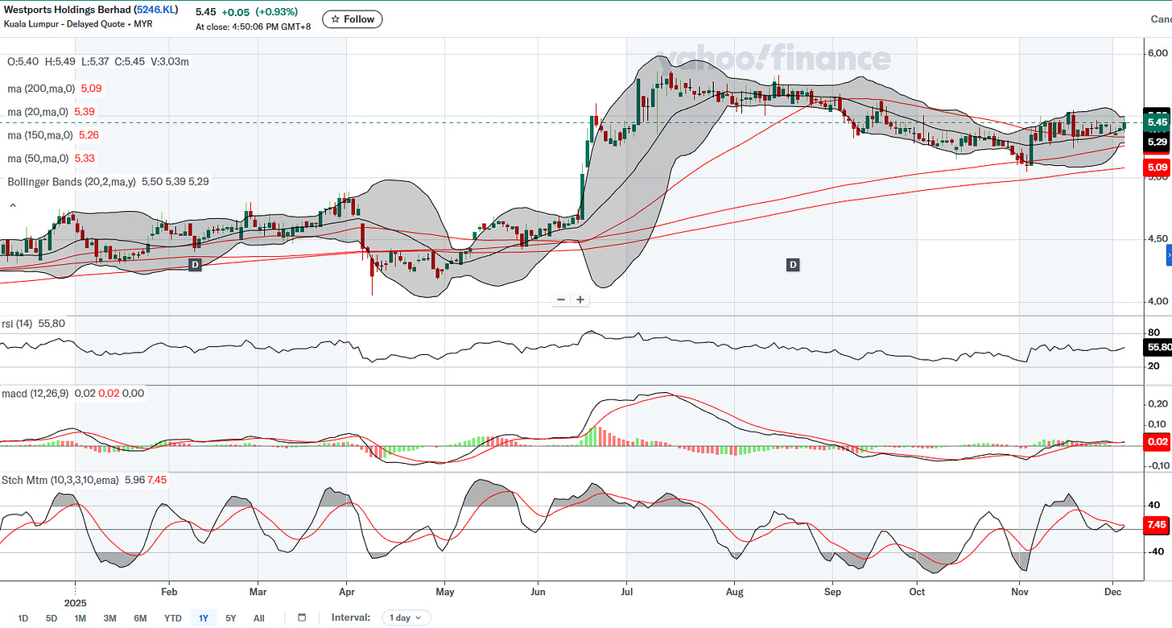Click the red 0.02 MACD axis tag

point(1158,441)
